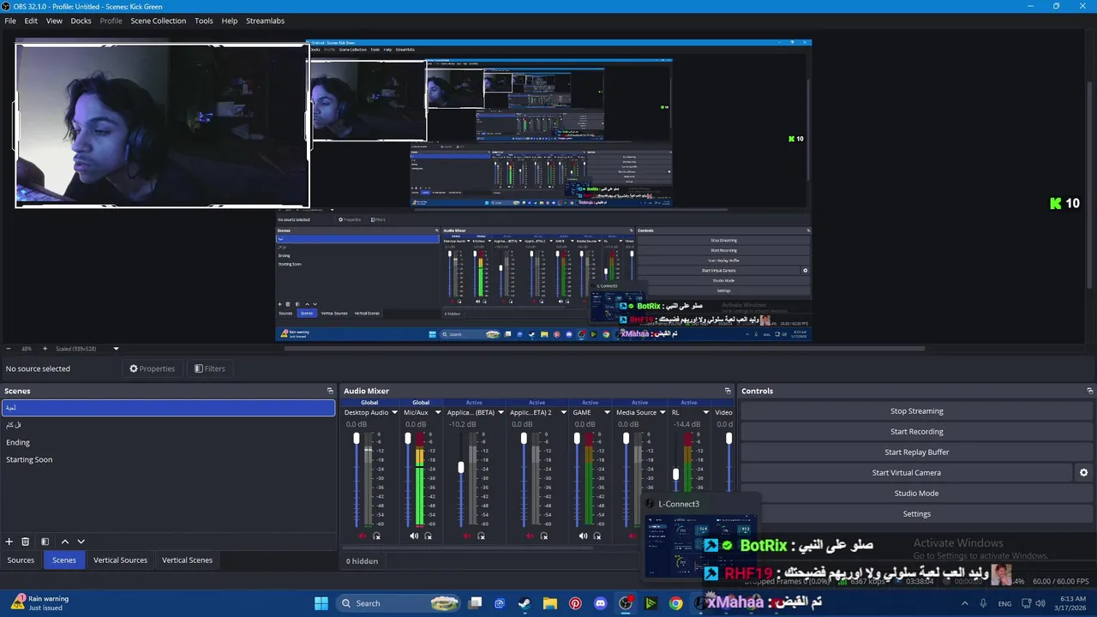Move scene down with down arrow
The width and height of the screenshot is (1097, 617).
click(81, 542)
